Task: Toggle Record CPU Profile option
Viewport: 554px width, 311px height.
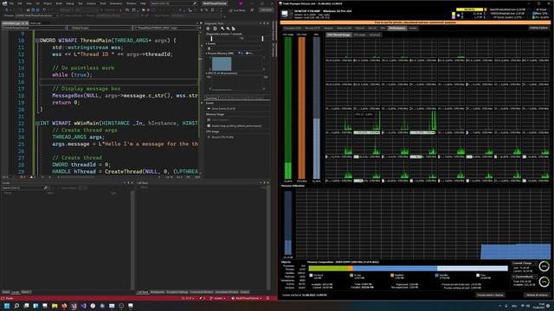Action: pos(222,136)
